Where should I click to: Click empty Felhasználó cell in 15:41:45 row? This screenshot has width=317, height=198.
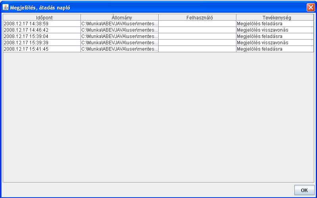click(x=197, y=49)
